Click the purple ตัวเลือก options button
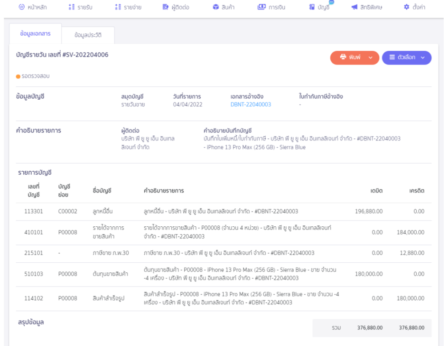This screenshot has height=346, width=444. (x=407, y=58)
